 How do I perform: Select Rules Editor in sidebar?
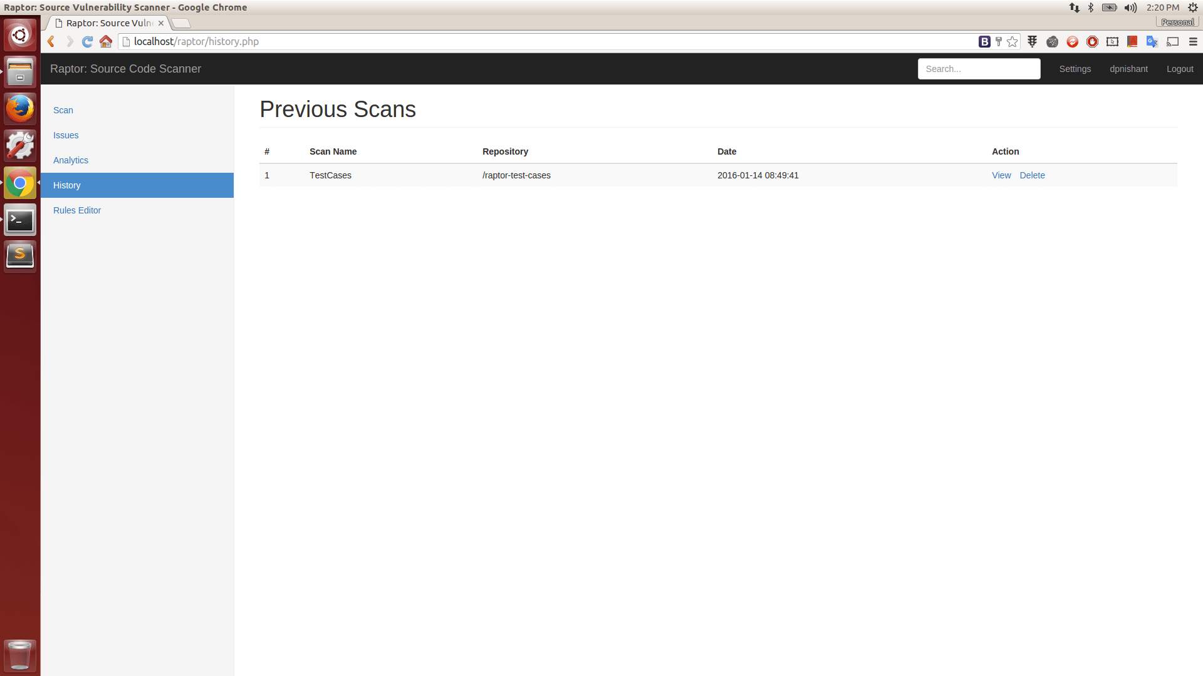point(77,210)
